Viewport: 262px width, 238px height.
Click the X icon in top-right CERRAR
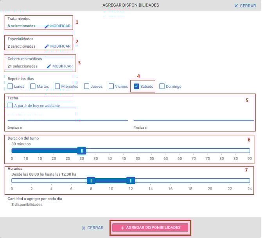236,6
